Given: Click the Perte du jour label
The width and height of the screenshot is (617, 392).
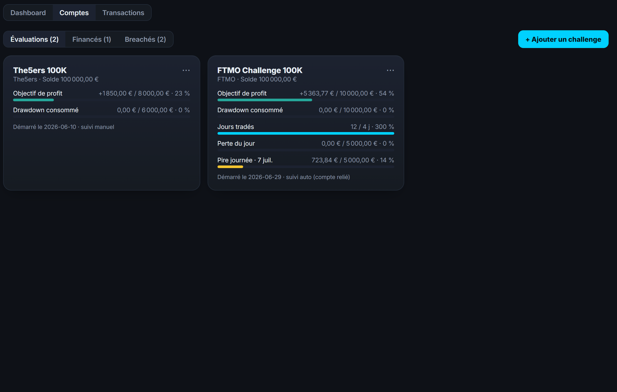Looking at the screenshot, I should 236,144.
